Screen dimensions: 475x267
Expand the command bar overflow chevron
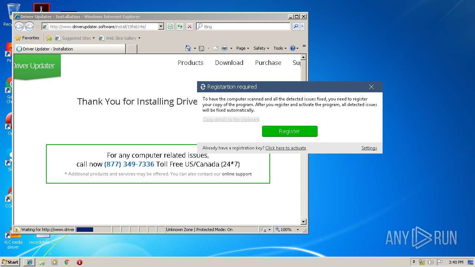click(x=304, y=46)
